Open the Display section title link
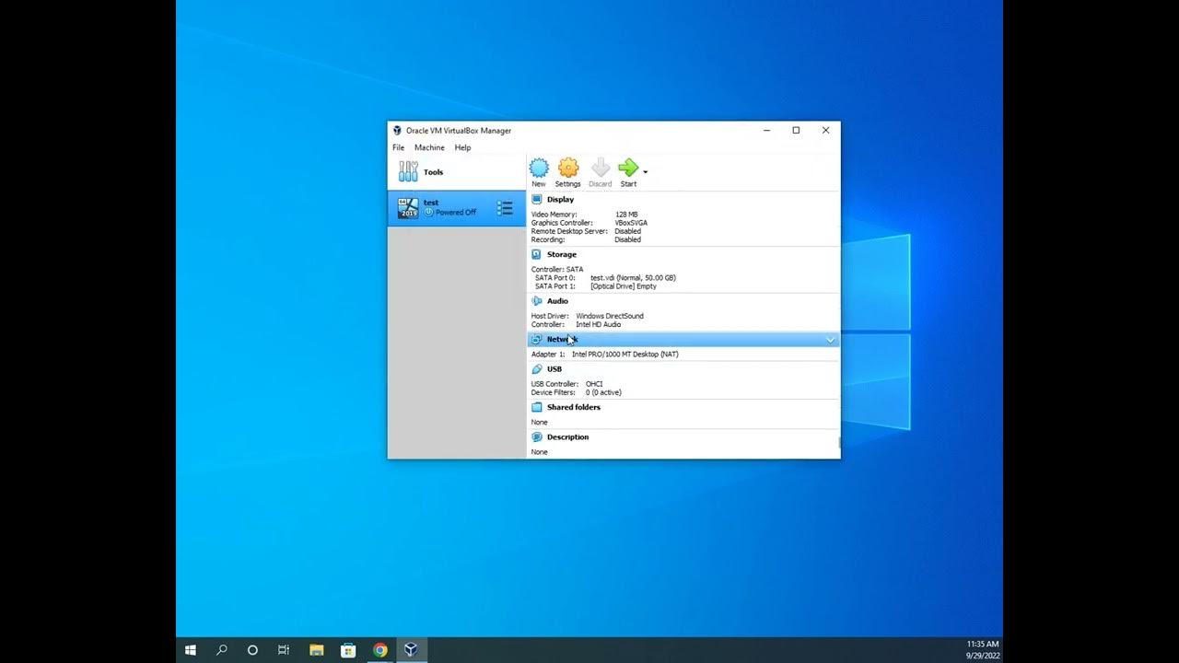1179x663 pixels. pos(560,199)
